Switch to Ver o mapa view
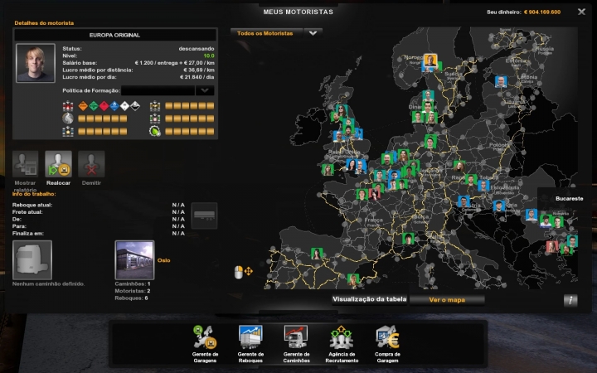Image resolution: width=597 pixels, height=373 pixels. [x=447, y=300]
